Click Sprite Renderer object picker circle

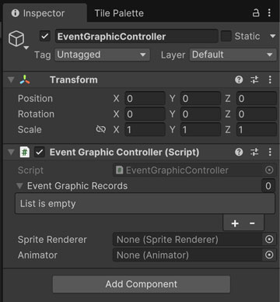pos(269,240)
